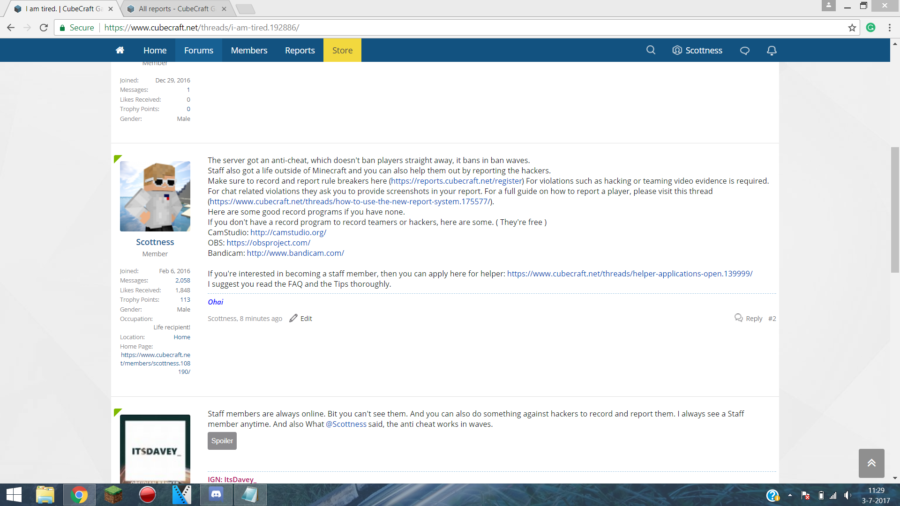The width and height of the screenshot is (900, 506).
Task: Click the @Scottness mention link
Action: pos(346,424)
